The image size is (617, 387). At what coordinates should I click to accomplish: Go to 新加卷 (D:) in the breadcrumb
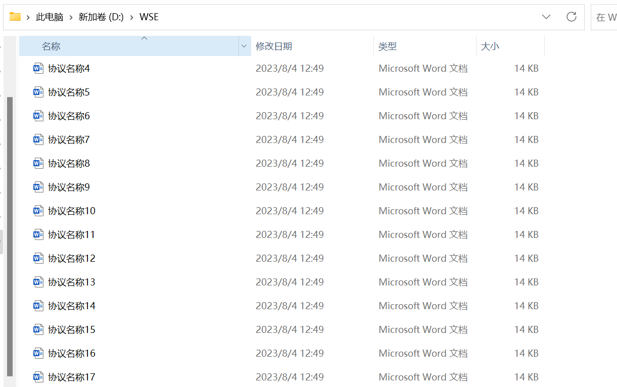click(101, 17)
